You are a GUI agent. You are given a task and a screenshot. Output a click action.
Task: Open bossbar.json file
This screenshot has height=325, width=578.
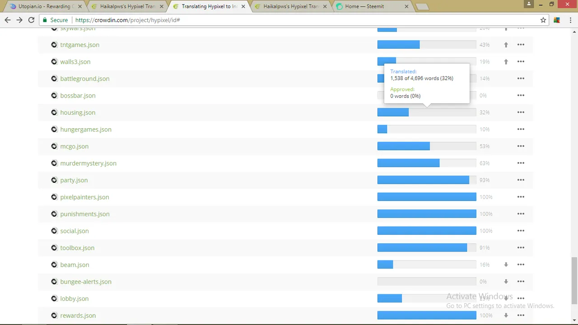point(78,96)
